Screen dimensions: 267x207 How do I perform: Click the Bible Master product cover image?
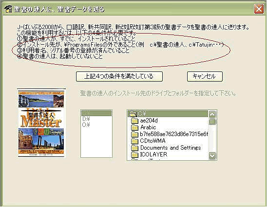click(x=41, y=122)
